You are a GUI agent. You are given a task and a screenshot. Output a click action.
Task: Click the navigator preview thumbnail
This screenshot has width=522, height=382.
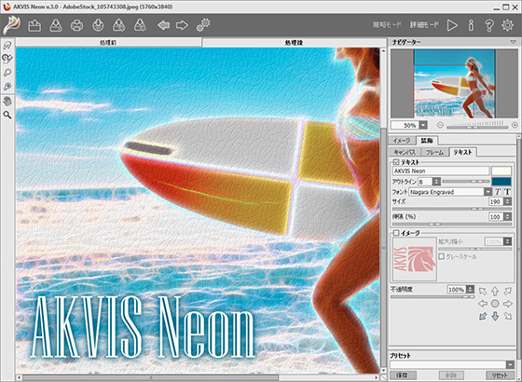(x=454, y=84)
